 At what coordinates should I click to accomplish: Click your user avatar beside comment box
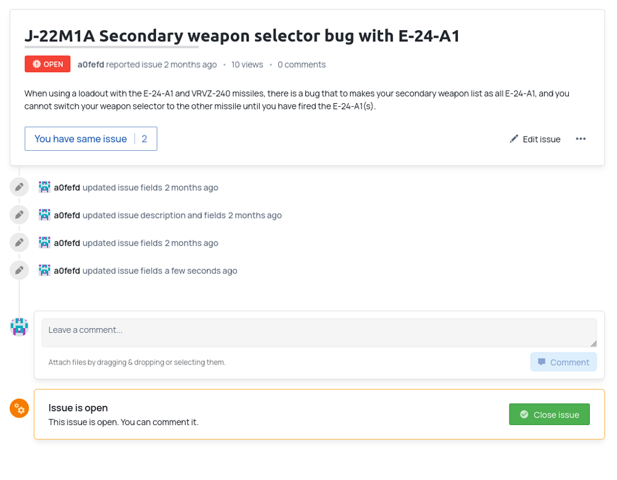19,327
